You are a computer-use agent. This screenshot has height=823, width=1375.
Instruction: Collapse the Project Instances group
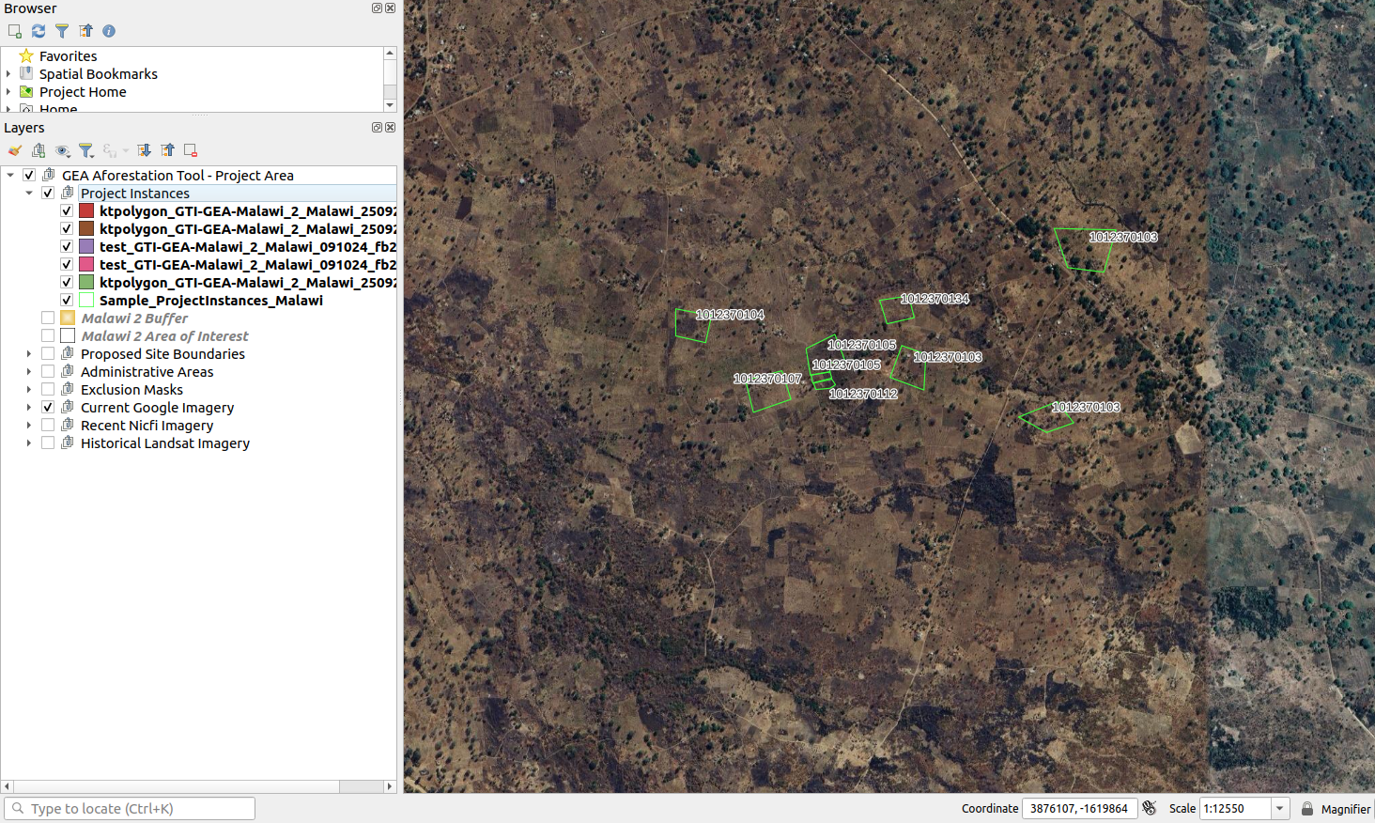click(x=29, y=193)
